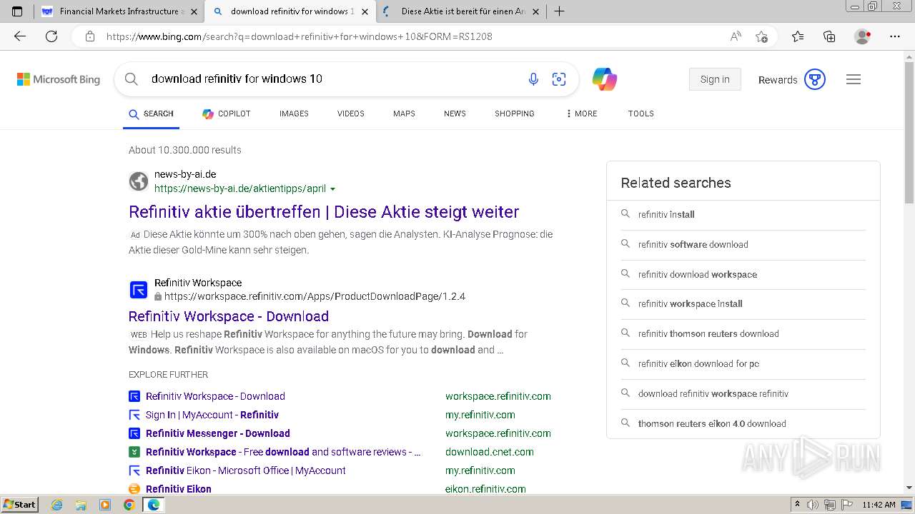The height and width of the screenshot is (514, 915).
Task: Open media player taskbar icon
Action: pos(105,505)
